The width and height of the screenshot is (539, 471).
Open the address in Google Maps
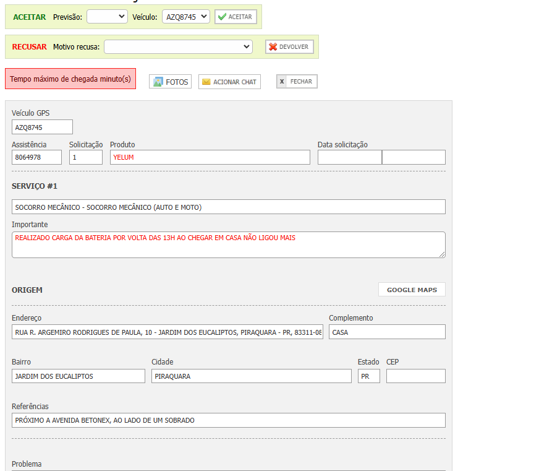pos(412,290)
